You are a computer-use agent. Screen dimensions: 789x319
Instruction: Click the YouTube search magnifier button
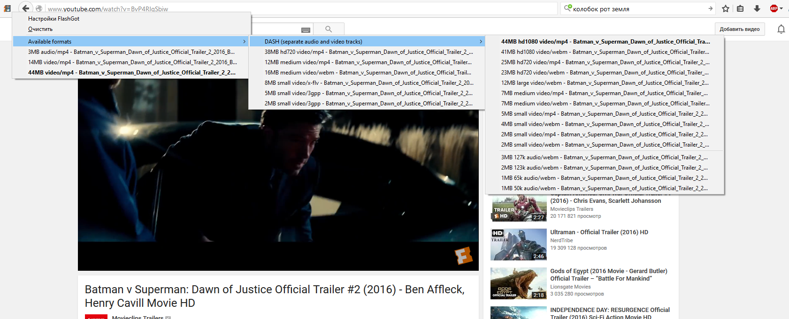point(329,29)
